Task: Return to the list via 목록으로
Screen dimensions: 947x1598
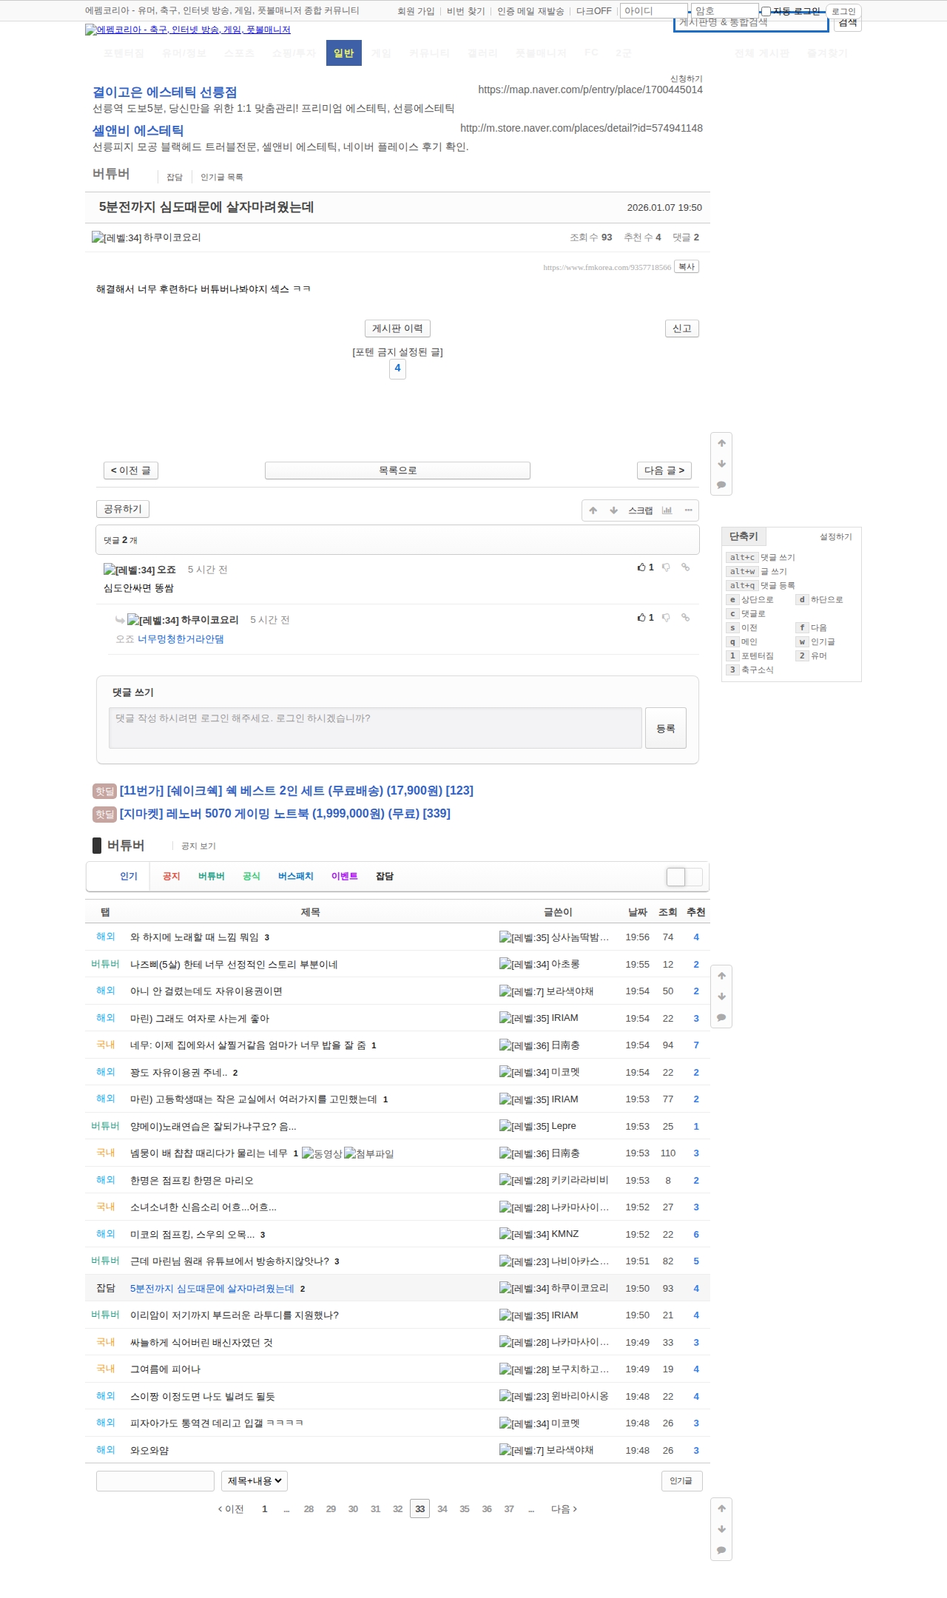Action: point(397,471)
